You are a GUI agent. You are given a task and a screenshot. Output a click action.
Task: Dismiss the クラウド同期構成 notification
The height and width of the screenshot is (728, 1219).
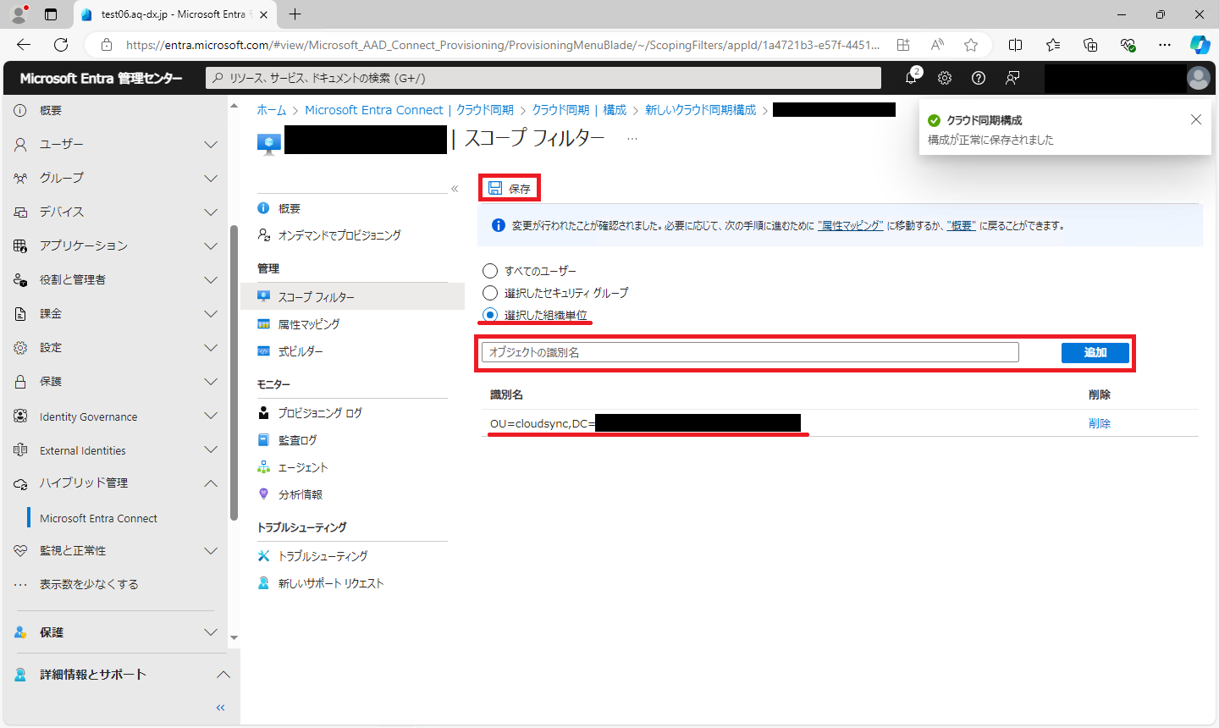[1196, 119]
